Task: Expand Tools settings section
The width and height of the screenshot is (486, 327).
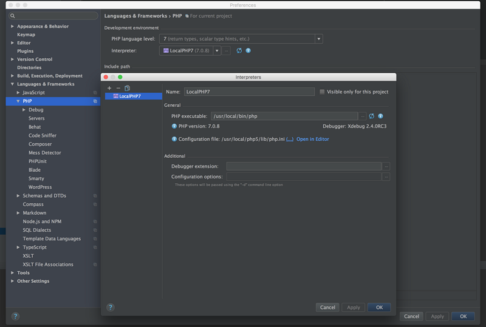Action: point(12,273)
